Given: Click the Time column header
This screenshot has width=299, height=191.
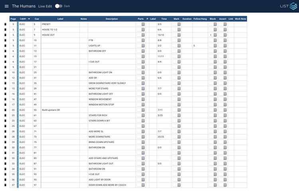Looking at the screenshot, I should 164,19.
